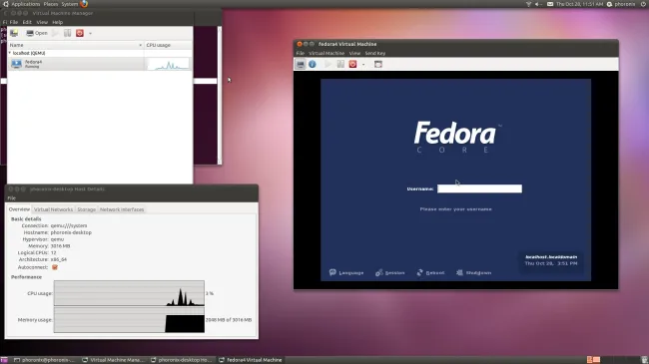Open the Send Key menu
This screenshot has width=649, height=364.
click(x=375, y=54)
